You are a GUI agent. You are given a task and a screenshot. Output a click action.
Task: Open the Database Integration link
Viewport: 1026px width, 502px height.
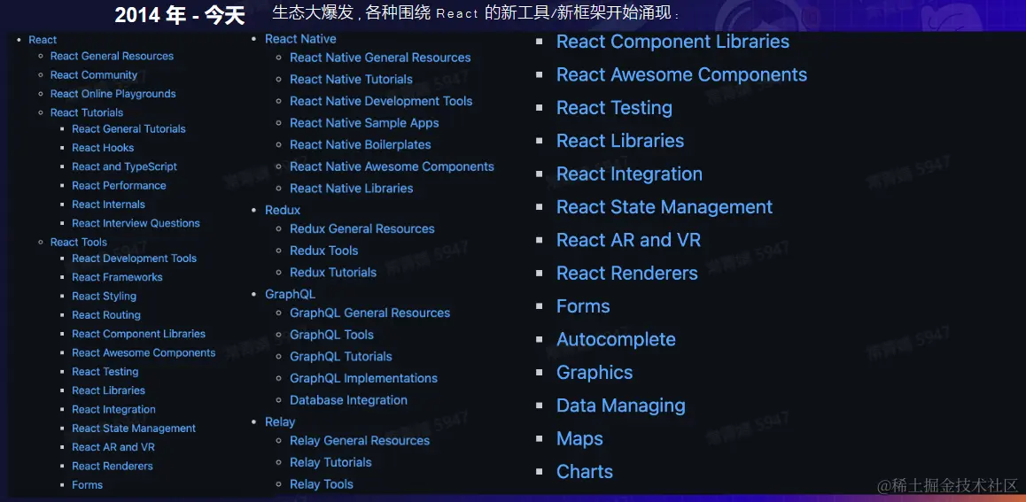tap(349, 400)
